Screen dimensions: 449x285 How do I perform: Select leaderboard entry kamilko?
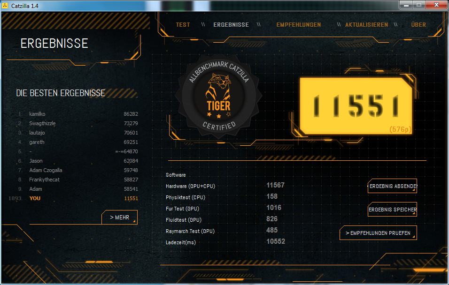(37, 114)
